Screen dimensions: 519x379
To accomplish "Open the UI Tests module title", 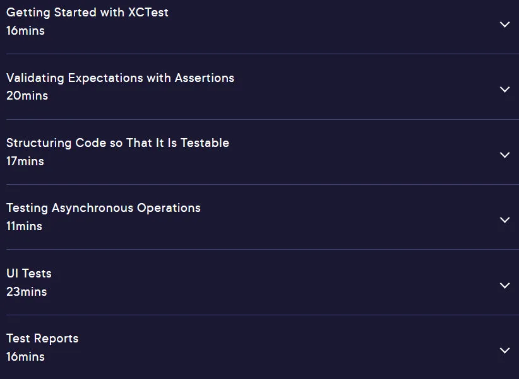I will 29,274.
